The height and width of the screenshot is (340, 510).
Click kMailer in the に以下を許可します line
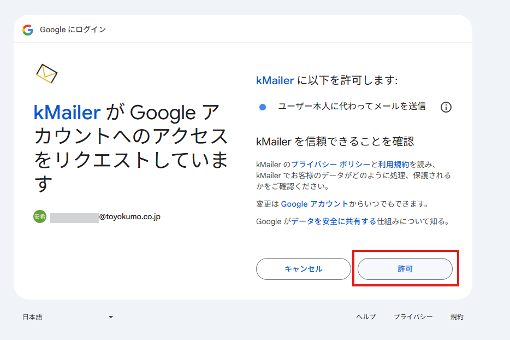click(x=275, y=81)
